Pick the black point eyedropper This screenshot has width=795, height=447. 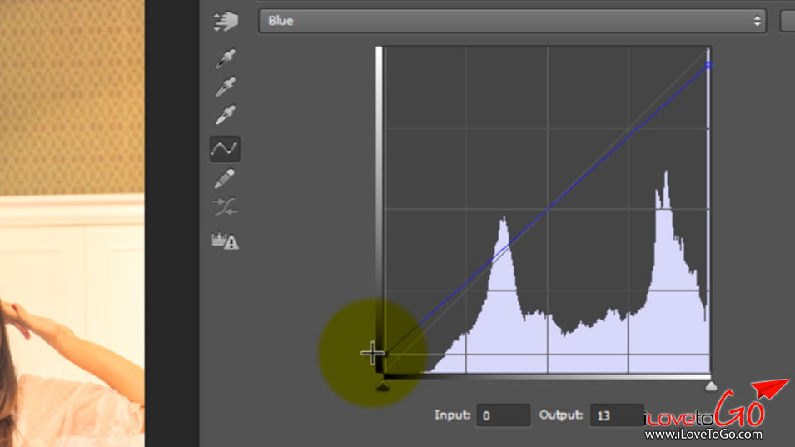[x=225, y=59]
